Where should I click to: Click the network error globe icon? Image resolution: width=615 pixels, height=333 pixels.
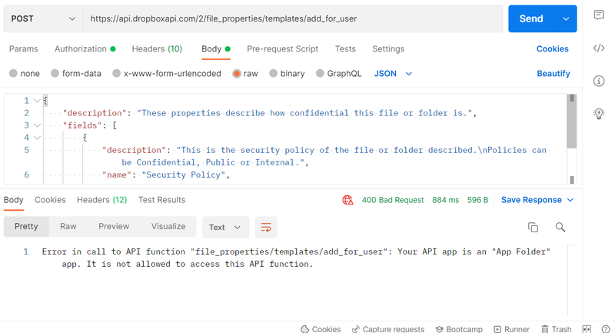point(347,200)
